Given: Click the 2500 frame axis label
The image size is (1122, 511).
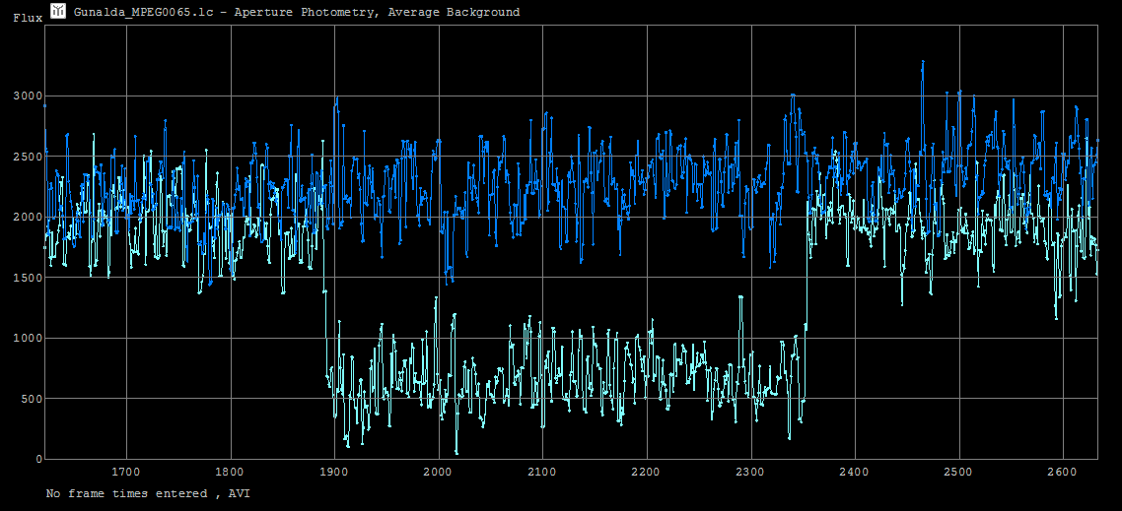Looking at the screenshot, I should (958, 473).
